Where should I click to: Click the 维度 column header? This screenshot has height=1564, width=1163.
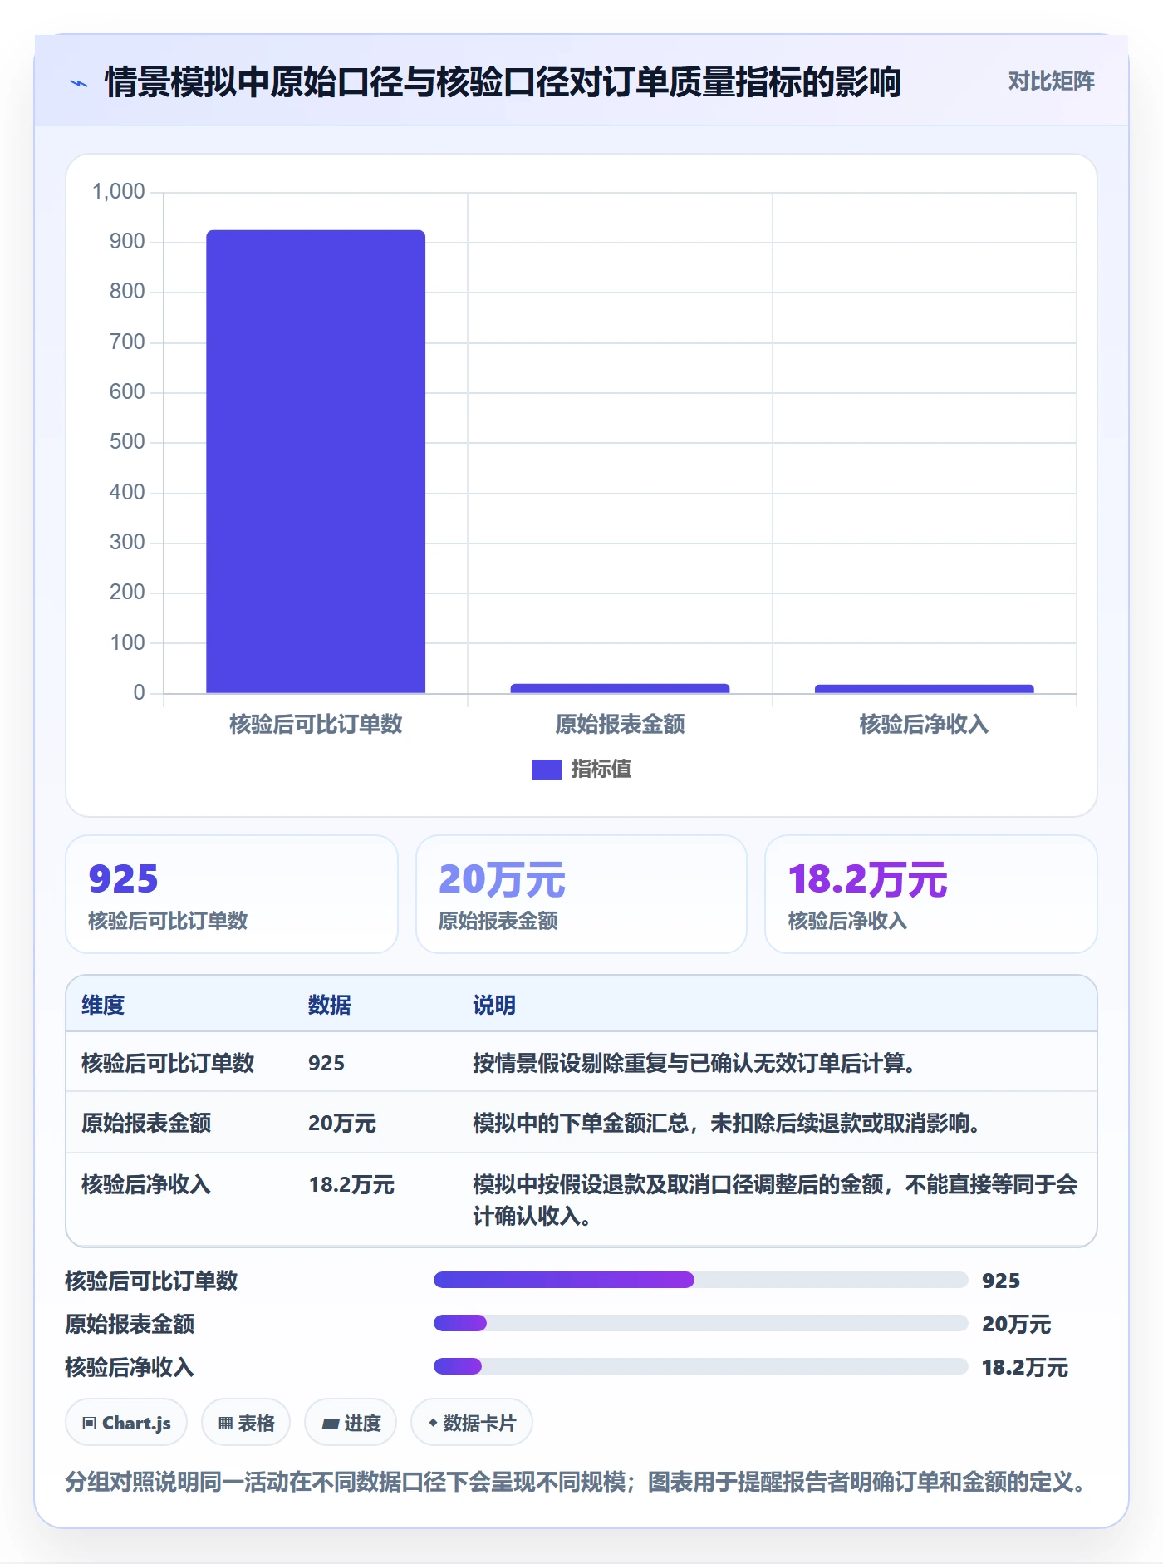pyautogui.click(x=103, y=1005)
